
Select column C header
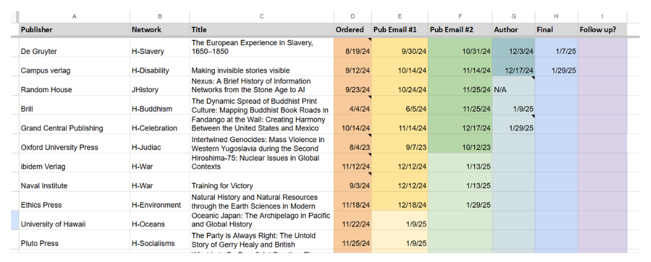point(261,16)
